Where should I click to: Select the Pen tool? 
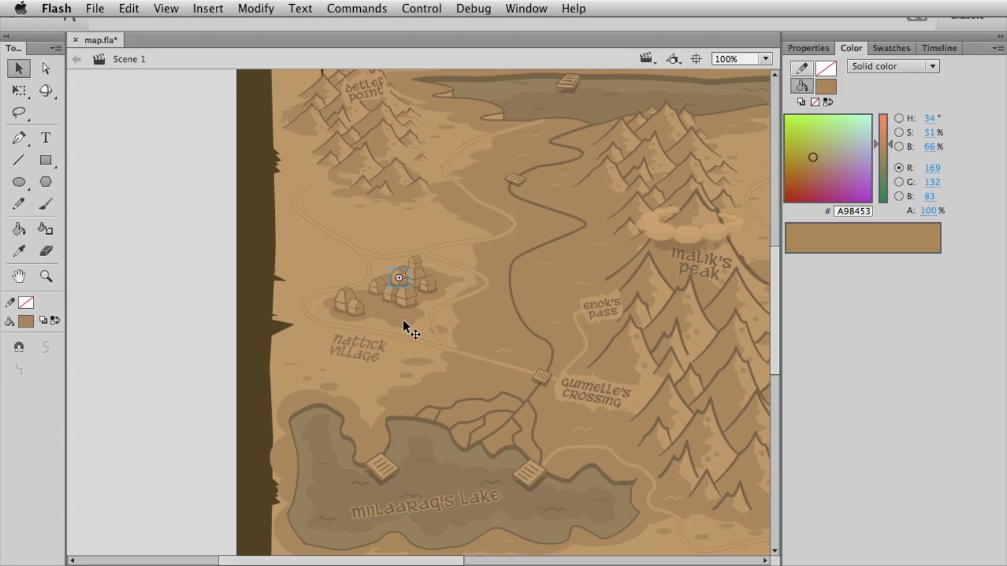(19, 138)
